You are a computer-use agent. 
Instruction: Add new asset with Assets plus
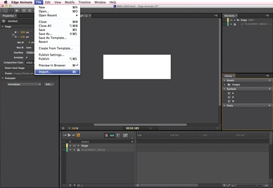pos(269,80)
